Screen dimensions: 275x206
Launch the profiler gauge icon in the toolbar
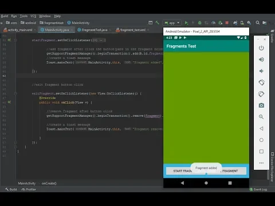(213, 23)
